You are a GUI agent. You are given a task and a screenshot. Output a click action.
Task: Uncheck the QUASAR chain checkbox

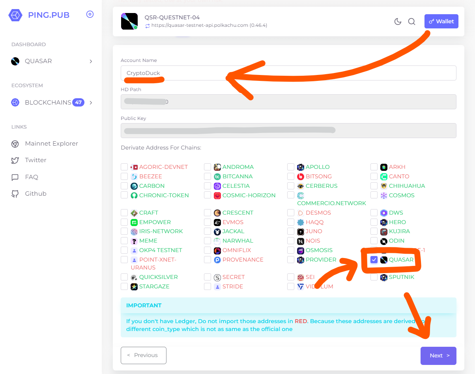[x=374, y=260]
